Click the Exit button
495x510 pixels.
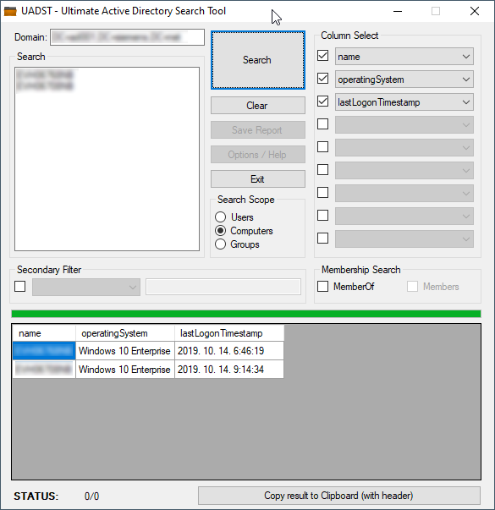pyautogui.click(x=258, y=179)
